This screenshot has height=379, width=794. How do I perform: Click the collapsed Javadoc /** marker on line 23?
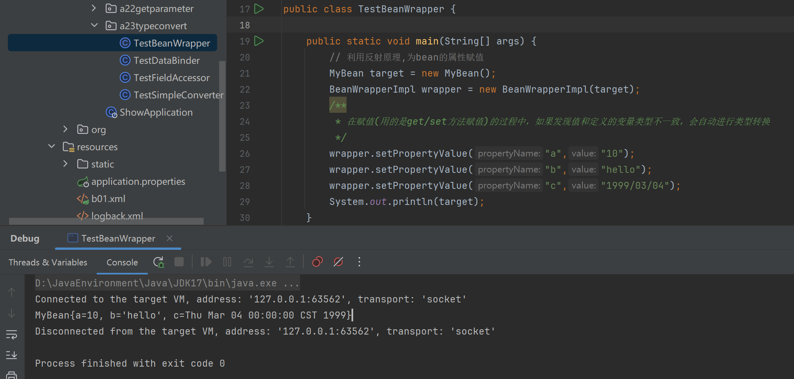pos(338,105)
